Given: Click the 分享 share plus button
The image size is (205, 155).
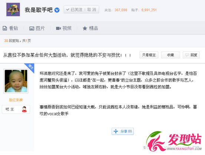Looking at the screenshot, I should 123,131.
